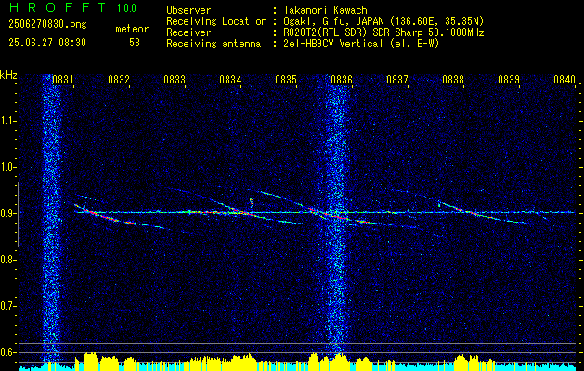Viewport: 584px width, 371px height.
Task: Click the 0836 time marker
Action: click(342, 80)
